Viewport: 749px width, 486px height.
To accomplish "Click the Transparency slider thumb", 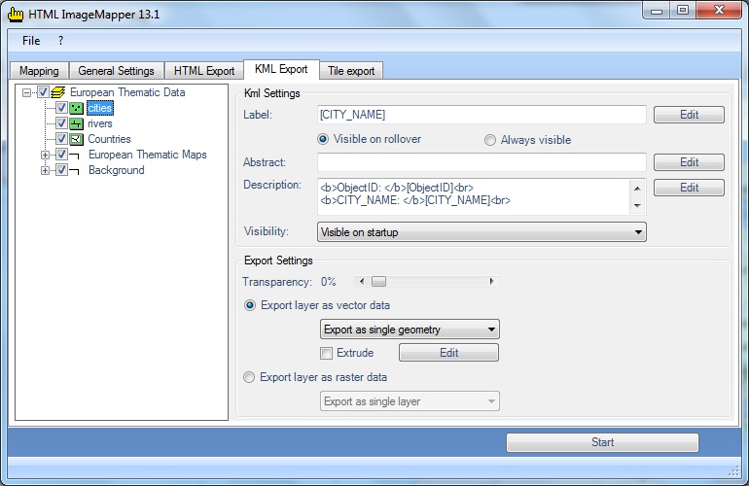I will pyautogui.click(x=378, y=282).
